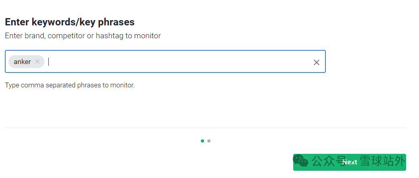The width and height of the screenshot is (419, 178).
Task: Clear all keywords with the X icon
Action: [317, 62]
